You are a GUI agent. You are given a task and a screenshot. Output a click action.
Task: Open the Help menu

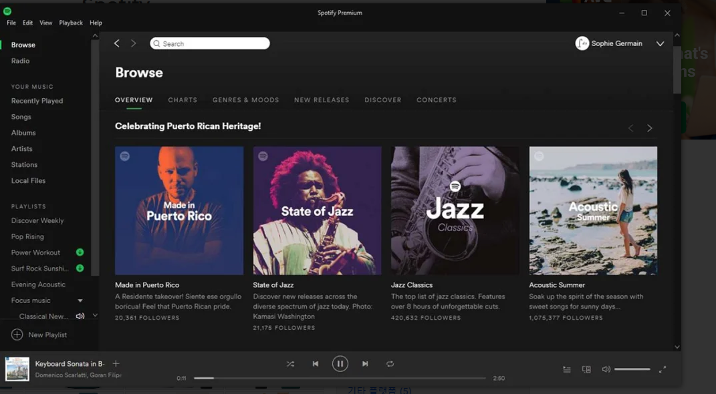tap(96, 23)
